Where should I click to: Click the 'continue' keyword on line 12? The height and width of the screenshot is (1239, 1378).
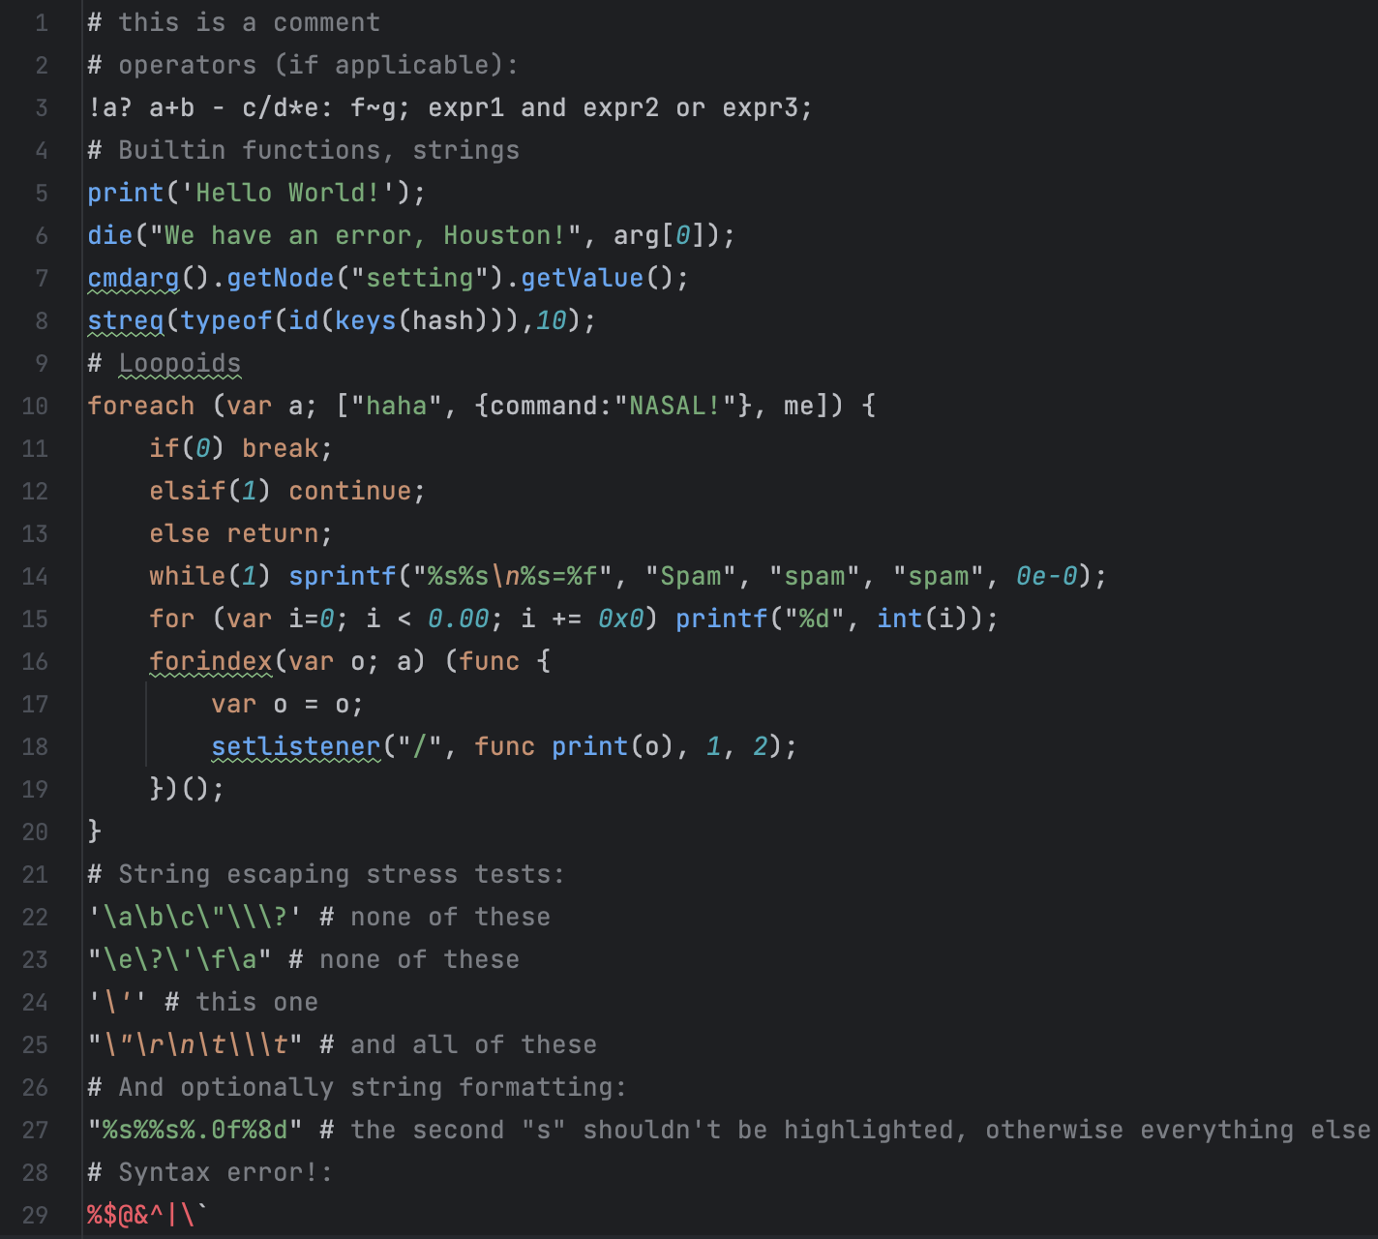pyautogui.click(x=350, y=491)
